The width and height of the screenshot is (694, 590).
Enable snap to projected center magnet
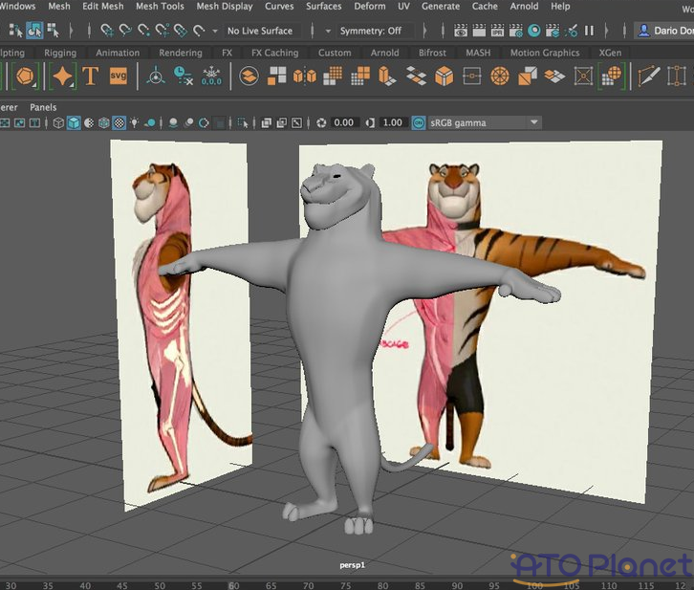tap(162, 31)
